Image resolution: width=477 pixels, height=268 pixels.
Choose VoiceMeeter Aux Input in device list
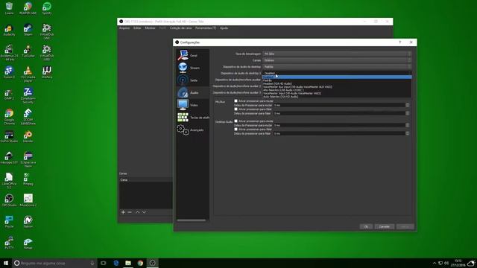tap(337, 87)
